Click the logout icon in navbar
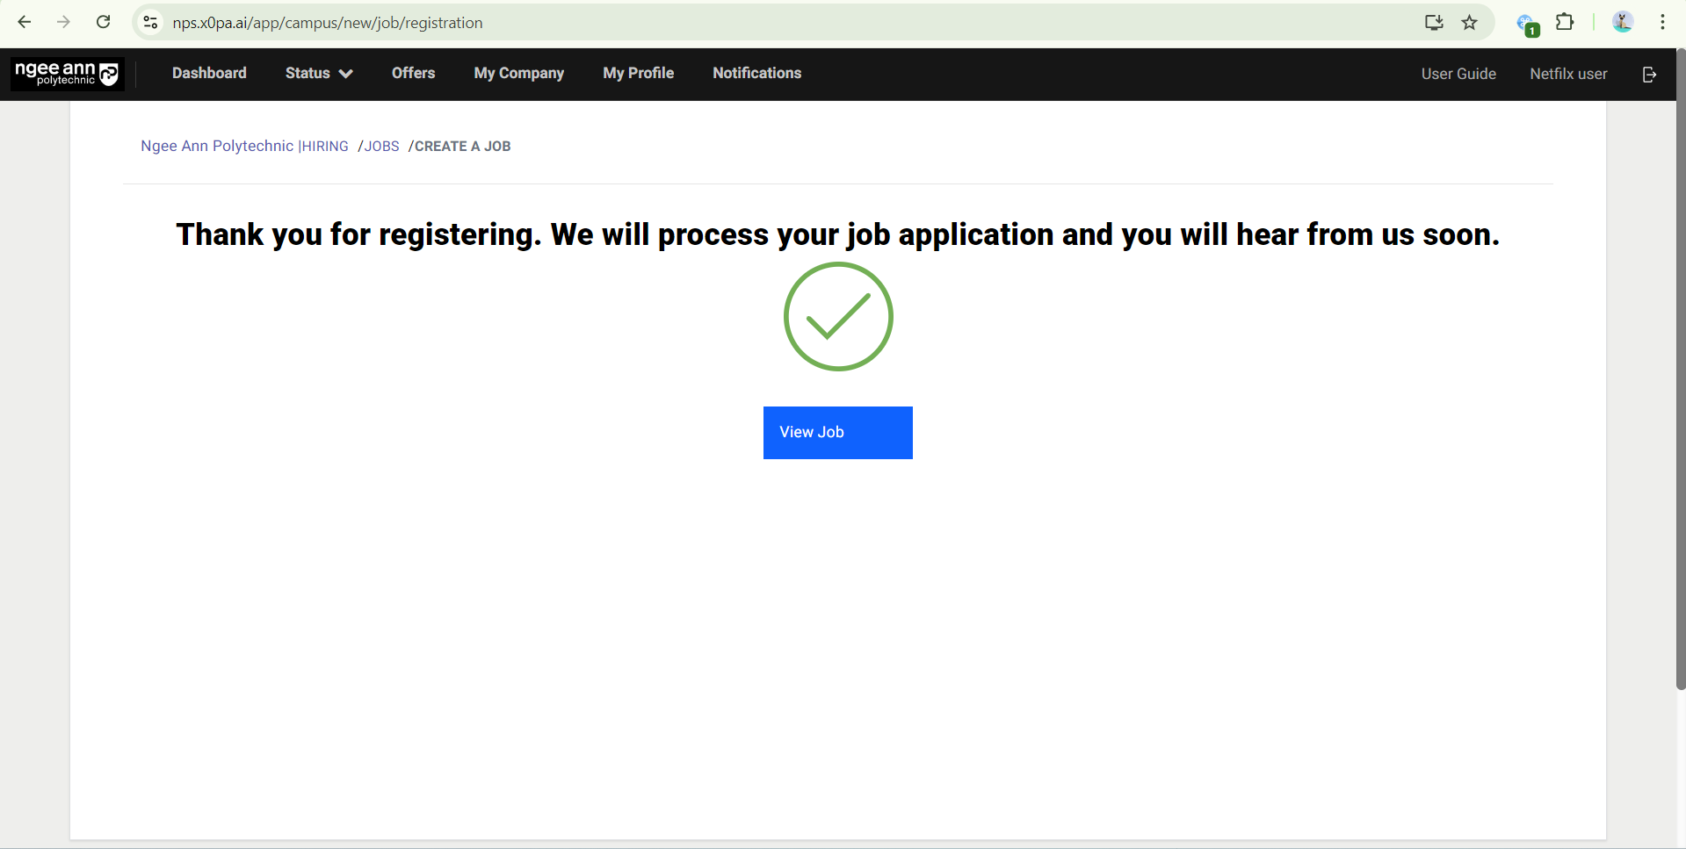The height and width of the screenshot is (849, 1686). (1649, 74)
